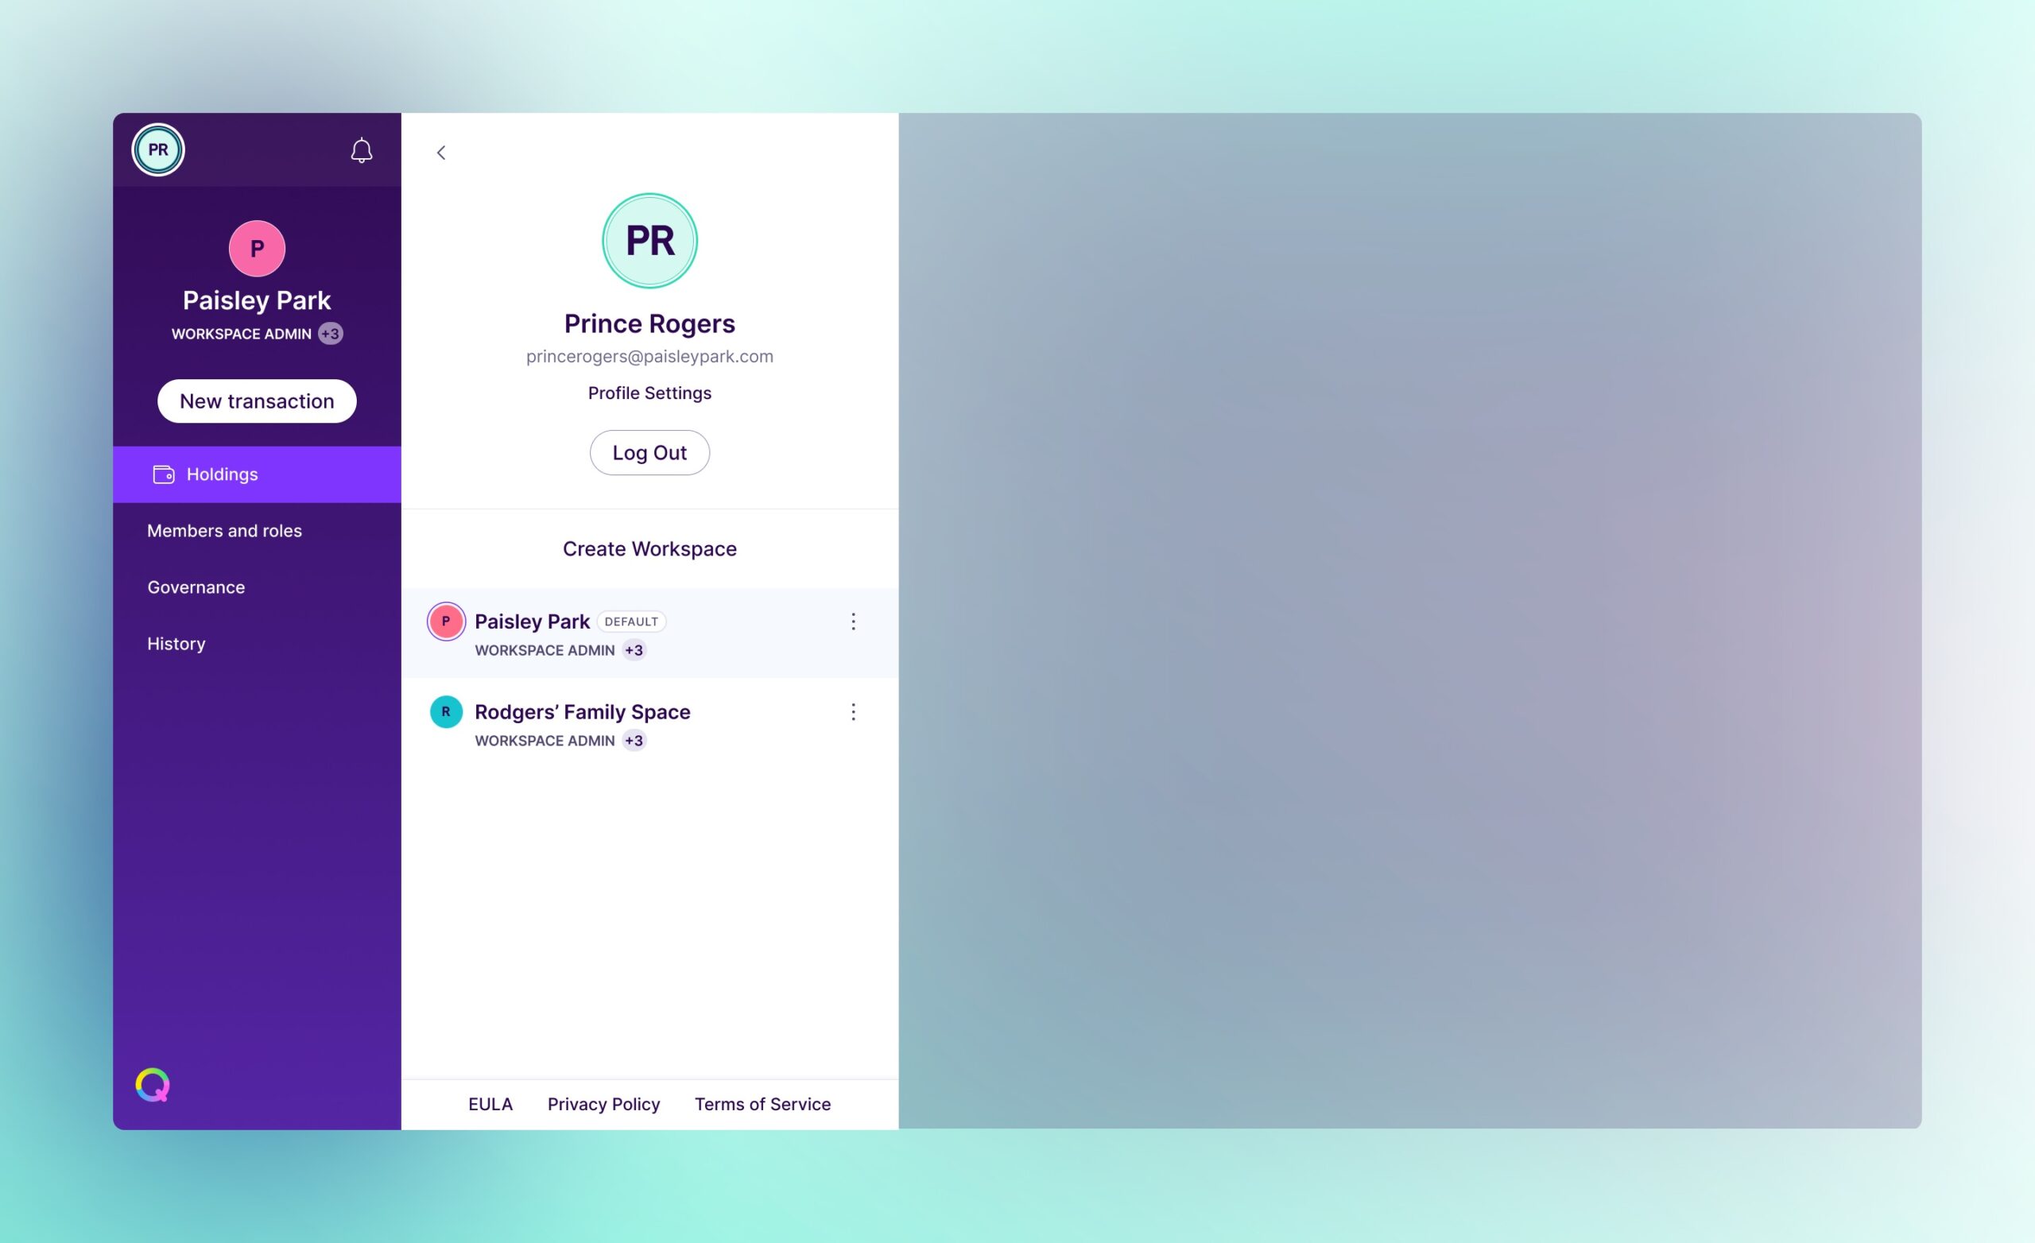Select Members and roles menu item
2035x1243 pixels.
pyautogui.click(x=224, y=529)
